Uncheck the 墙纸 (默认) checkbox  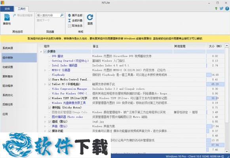49,122
